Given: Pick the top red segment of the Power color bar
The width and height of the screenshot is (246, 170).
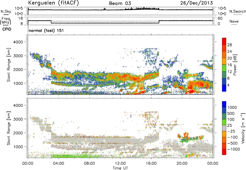Looking at the screenshot, I should (x=224, y=41).
